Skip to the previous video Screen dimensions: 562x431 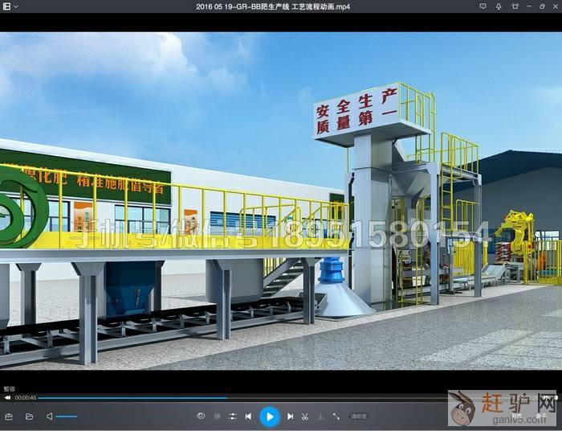coord(248,417)
